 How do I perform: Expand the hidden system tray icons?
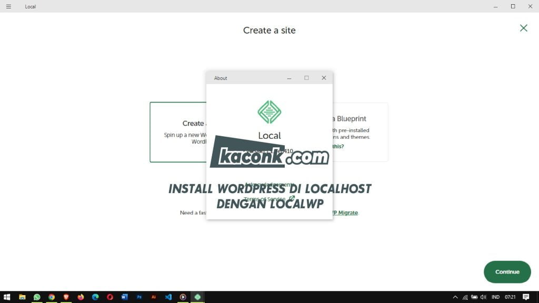click(455, 297)
